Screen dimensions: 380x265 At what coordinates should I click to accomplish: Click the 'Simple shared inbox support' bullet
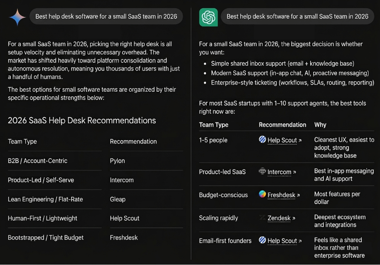coord(283,64)
